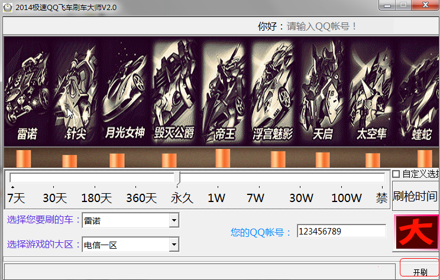Viewport: 440px width, 280px height.
Task: Set slider to the 7W tick
Action: pyautogui.click(x=259, y=187)
